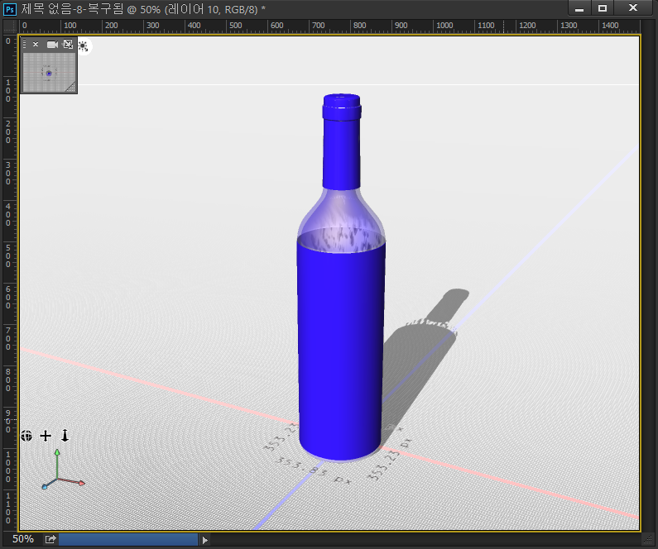658x549 pixels.
Task: Open the secondary view camera menu
Action: pos(53,45)
